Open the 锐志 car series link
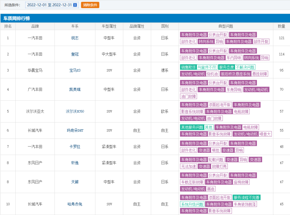290x215 pixels. pos(75,38)
